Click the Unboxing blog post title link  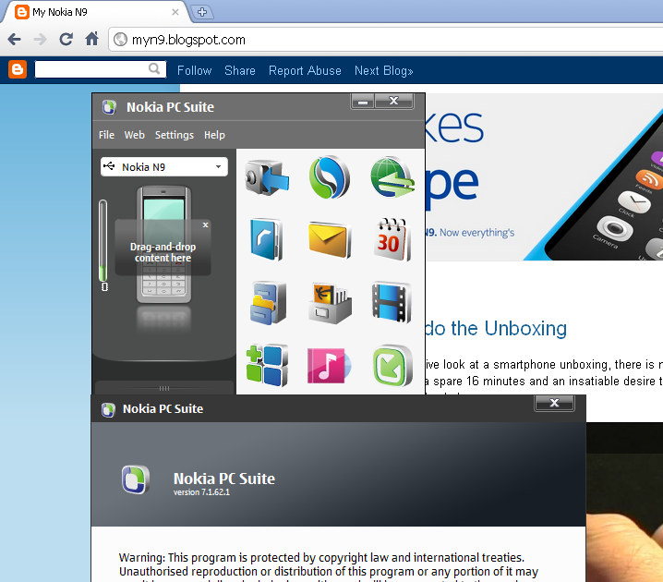pyautogui.click(x=496, y=328)
